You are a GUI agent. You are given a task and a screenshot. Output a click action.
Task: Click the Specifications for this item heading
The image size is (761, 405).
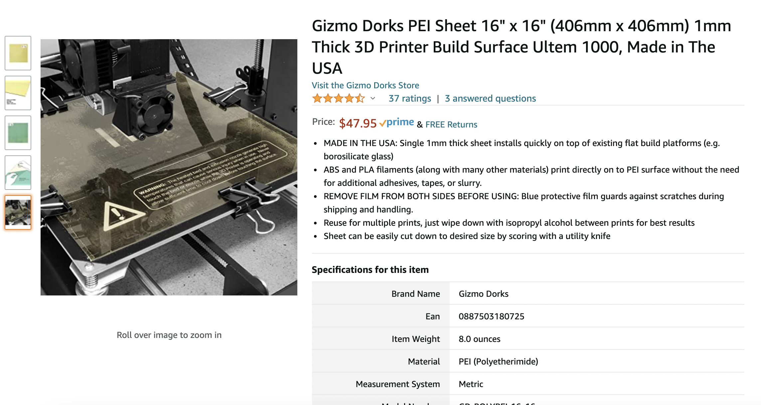370,270
